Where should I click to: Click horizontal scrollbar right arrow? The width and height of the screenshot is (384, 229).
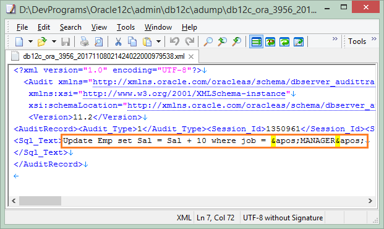pyautogui.click(x=370, y=201)
